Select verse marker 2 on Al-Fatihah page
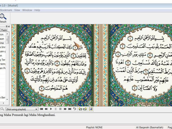172x129 pixels. click(123, 46)
